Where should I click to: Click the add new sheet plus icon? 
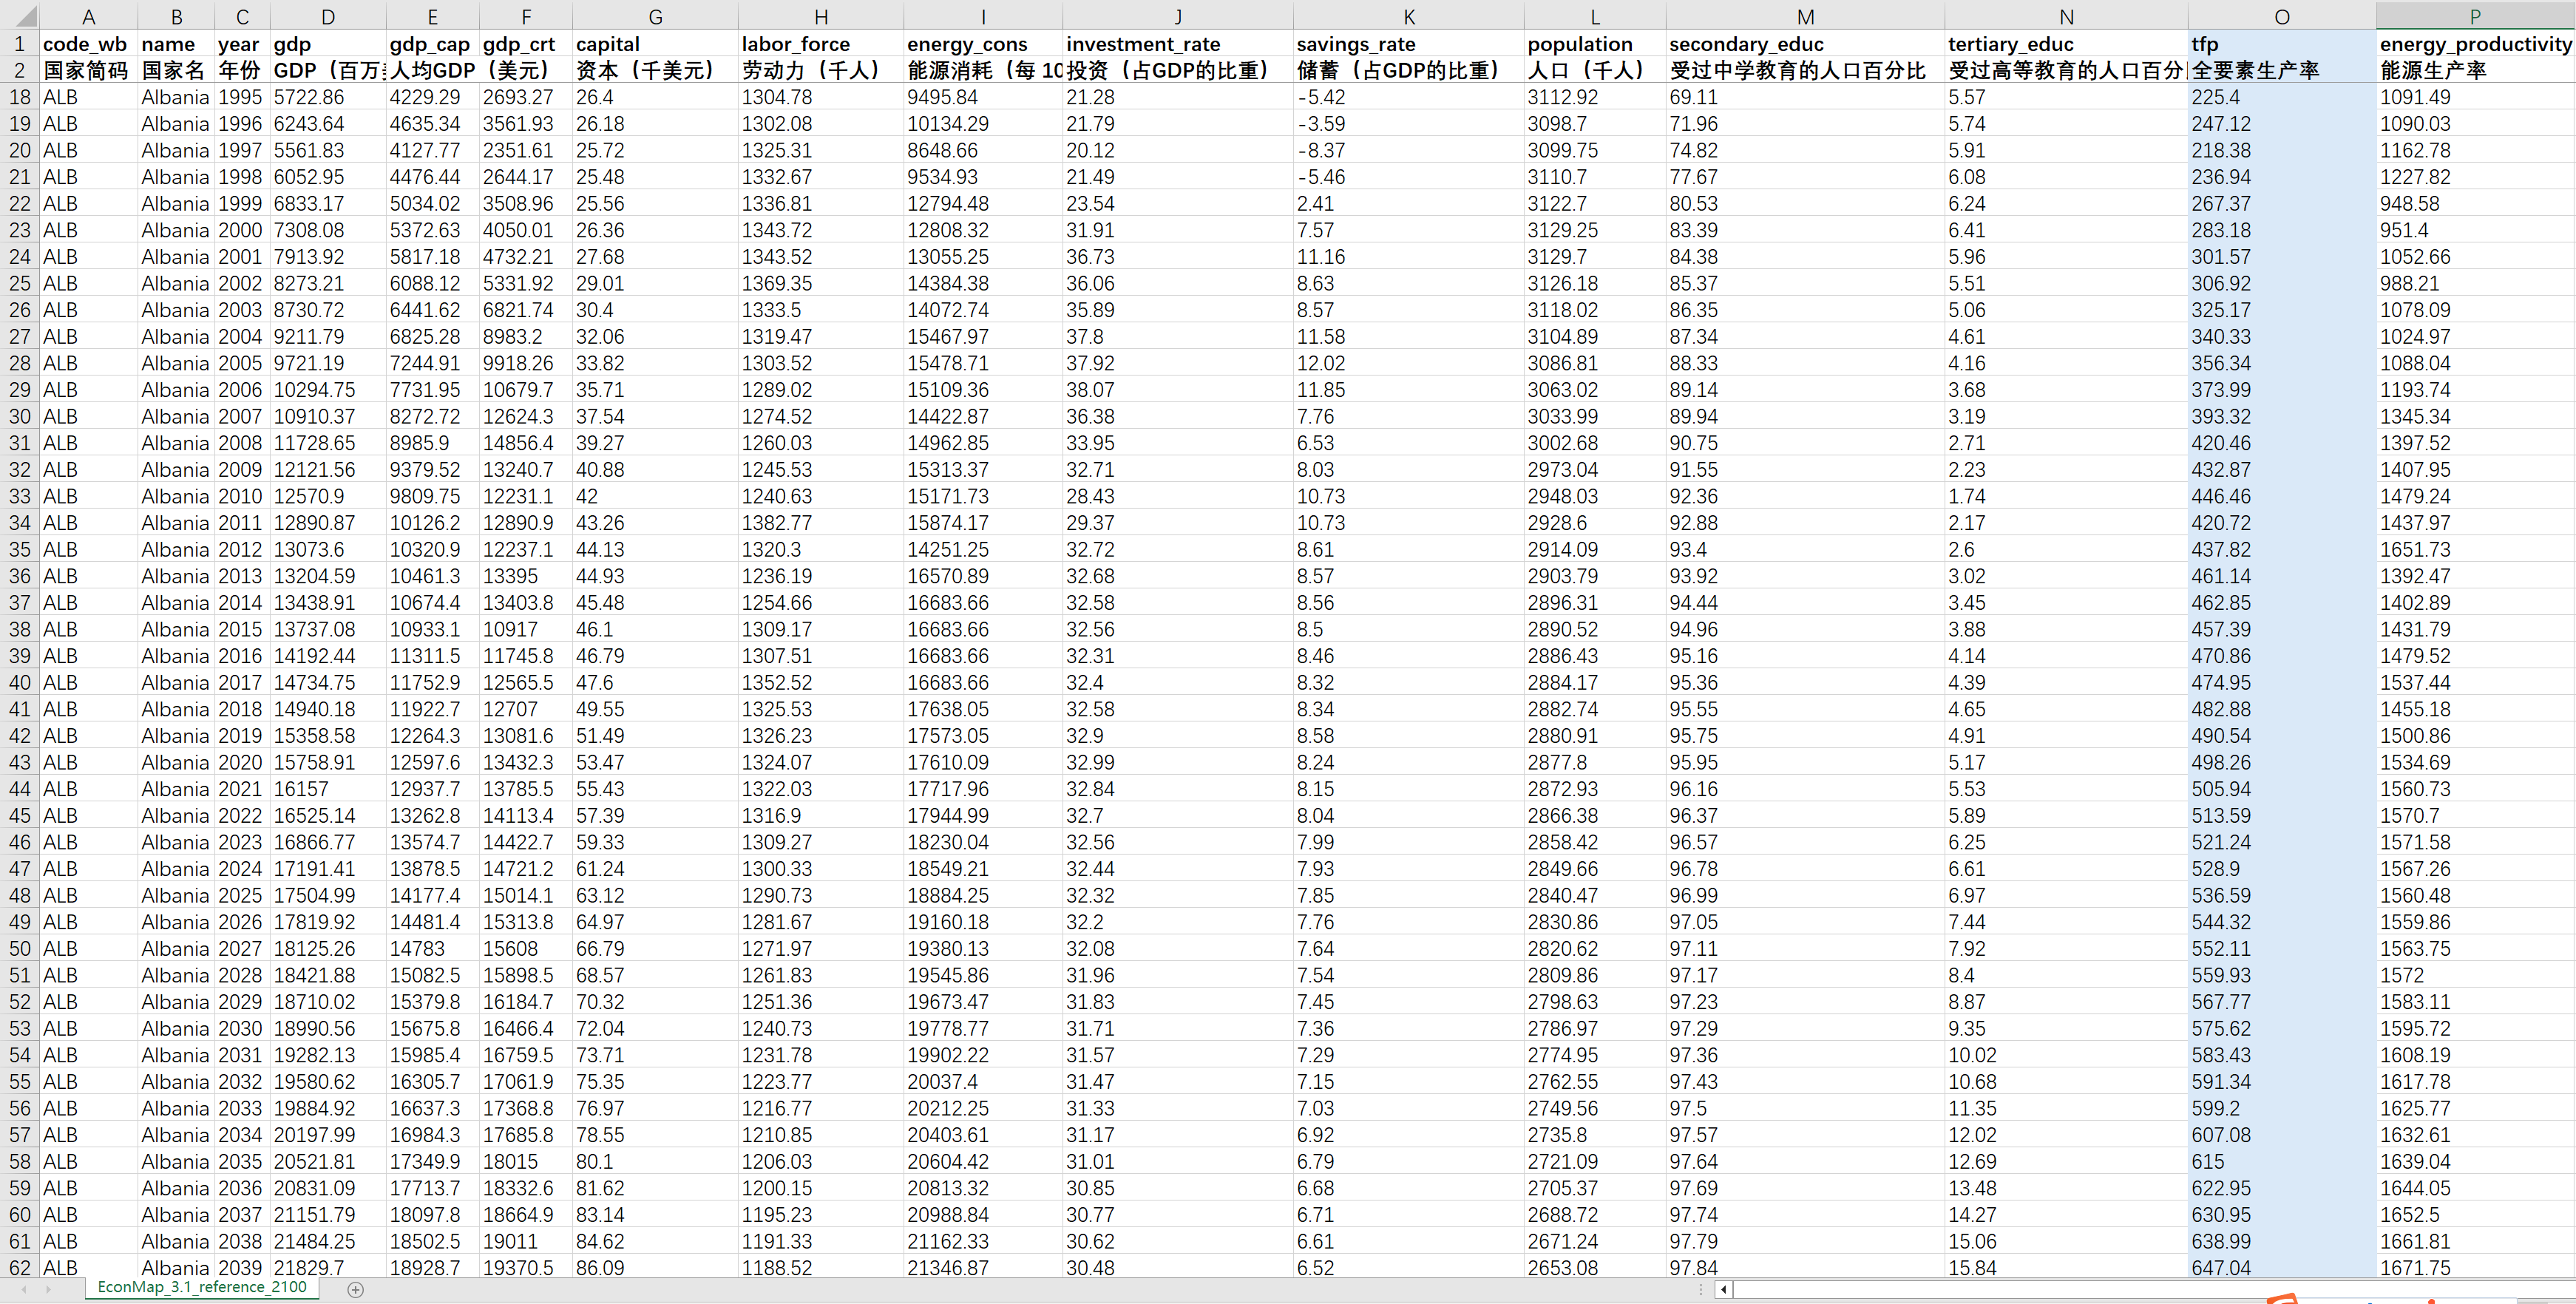click(x=355, y=1290)
